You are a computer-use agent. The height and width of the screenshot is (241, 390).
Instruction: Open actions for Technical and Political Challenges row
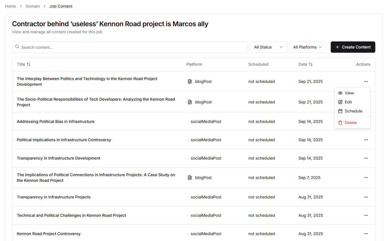366,215
